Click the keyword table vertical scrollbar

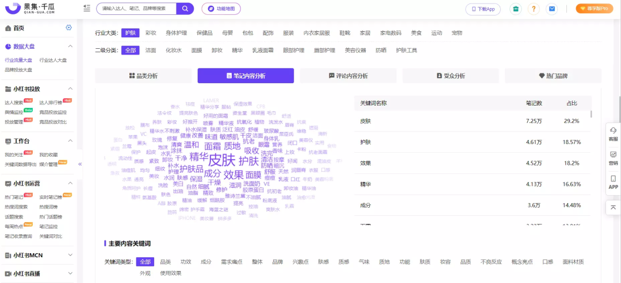click(x=591, y=114)
